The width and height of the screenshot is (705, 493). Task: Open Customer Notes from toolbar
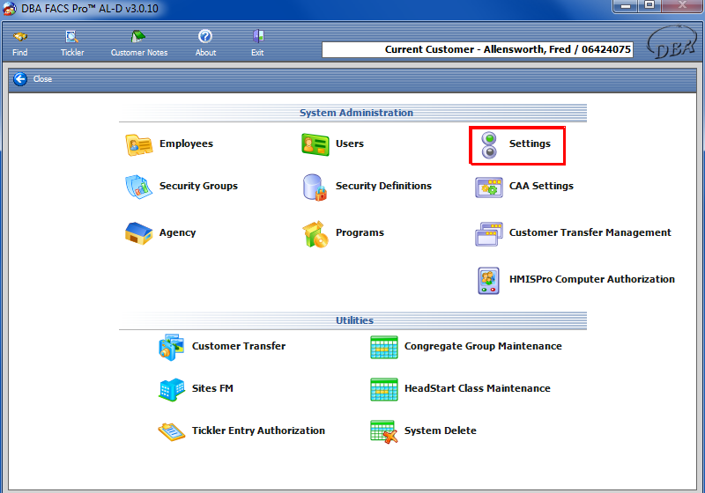point(139,43)
